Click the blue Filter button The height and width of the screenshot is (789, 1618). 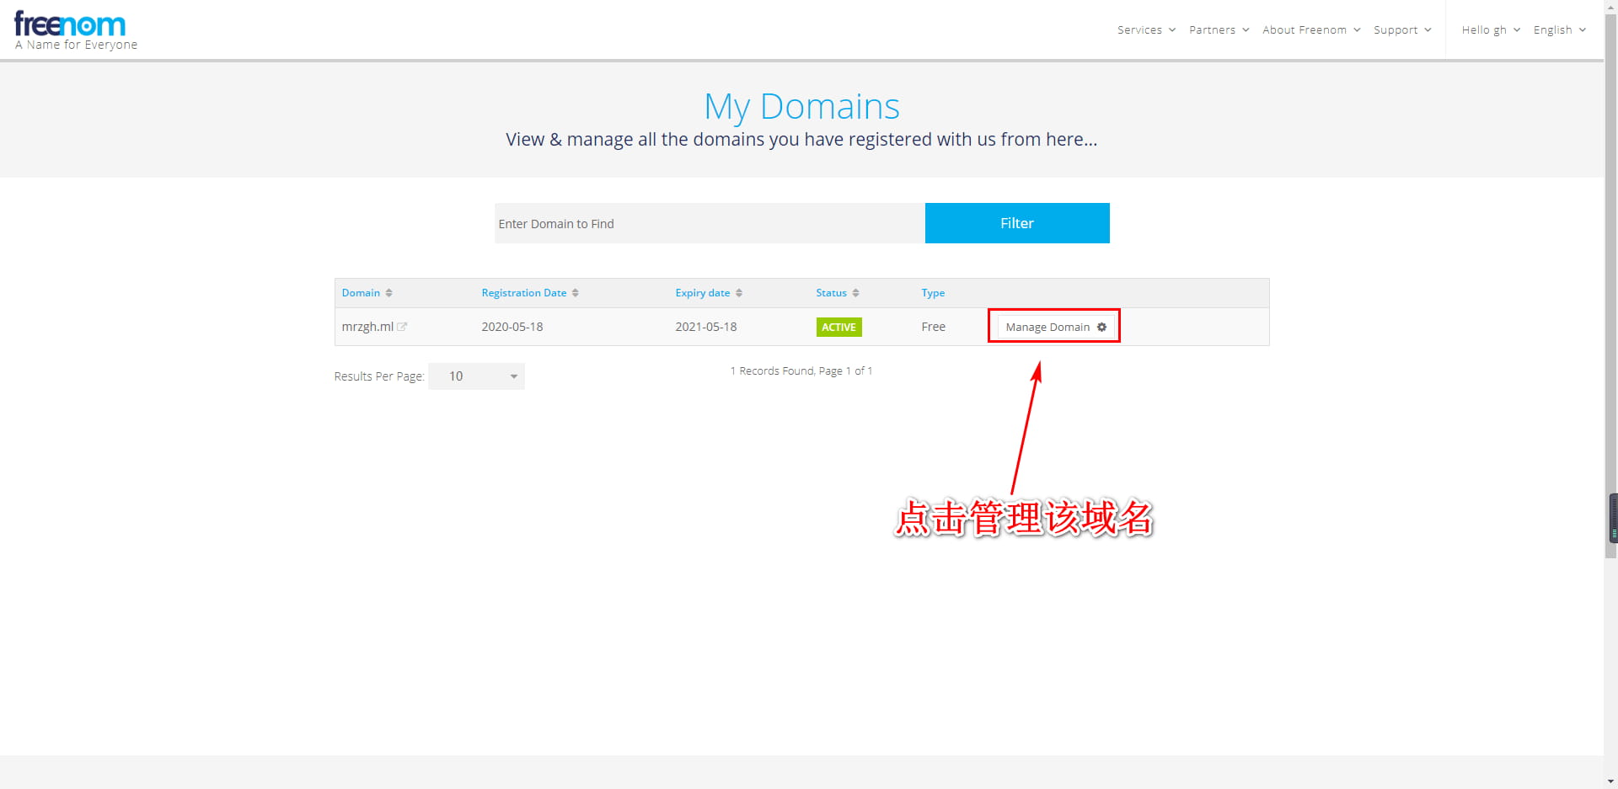[x=1016, y=223]
